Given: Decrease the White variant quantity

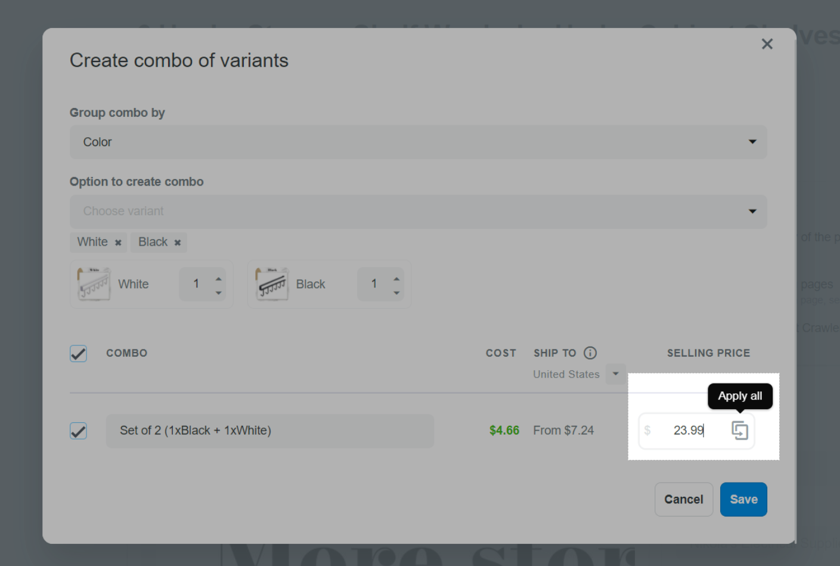Looking at the screenshot, I should [219, 293].
